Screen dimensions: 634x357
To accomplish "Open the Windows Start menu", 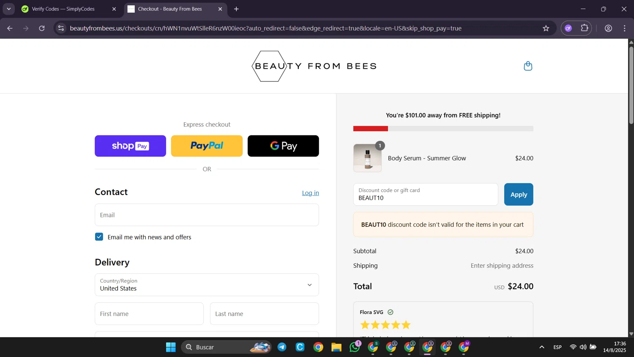I will pyautogui.click(x=171, y=347).
